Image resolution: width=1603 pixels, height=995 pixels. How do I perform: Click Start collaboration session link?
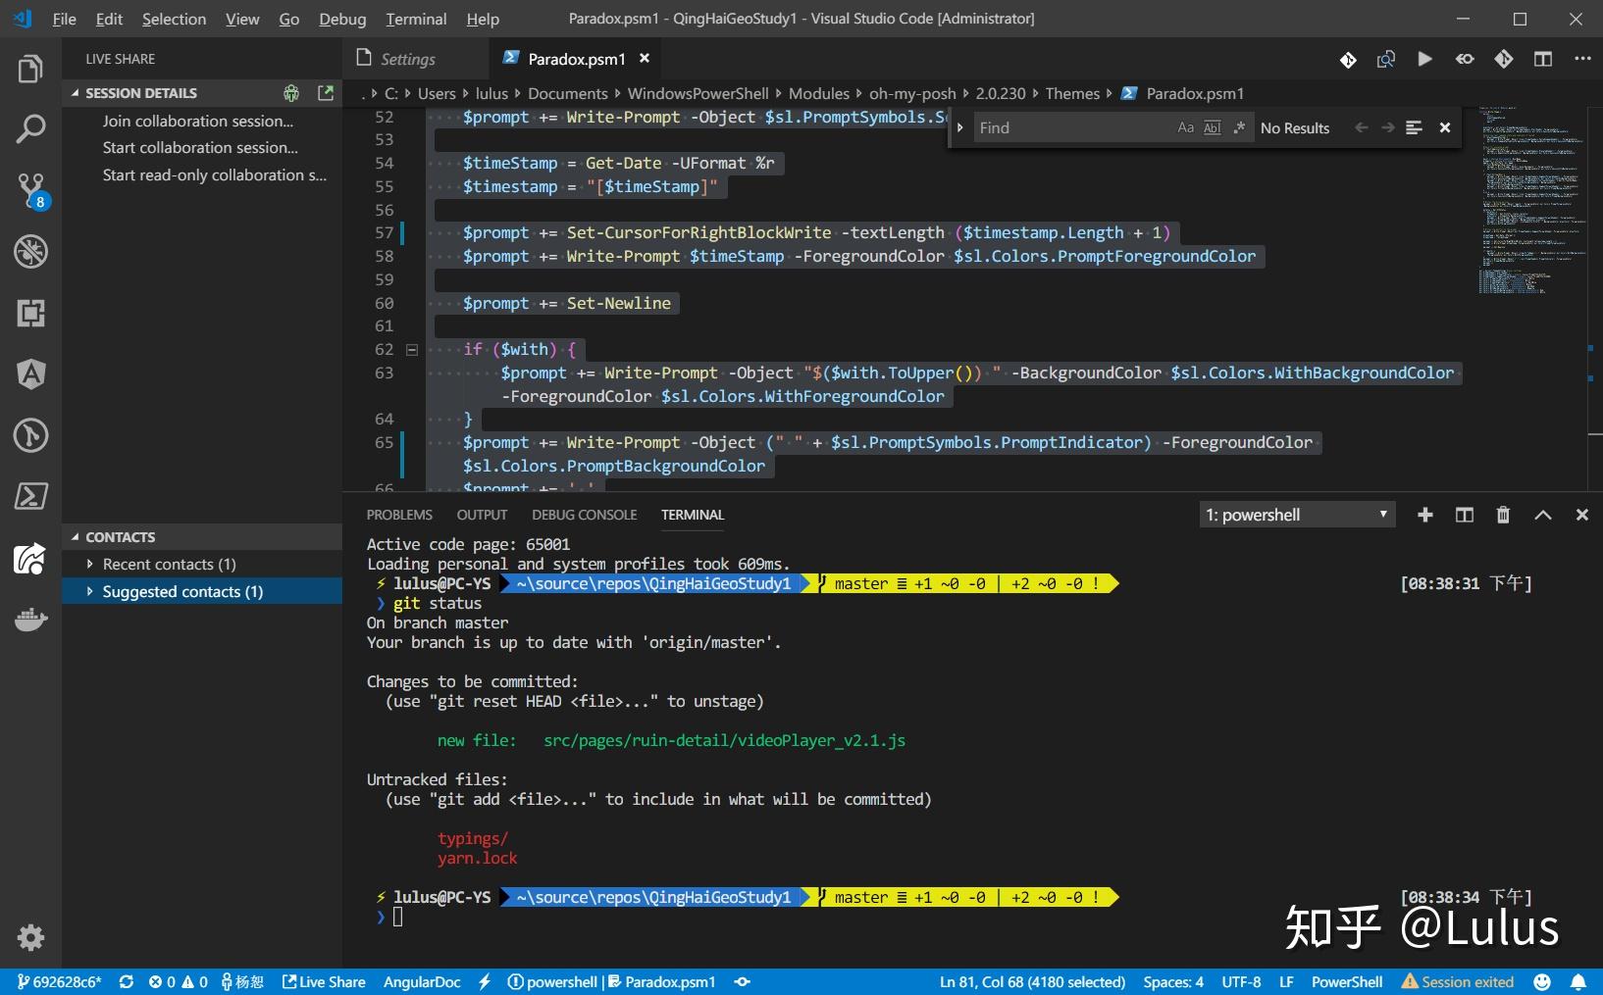click(x=199, y=147)
